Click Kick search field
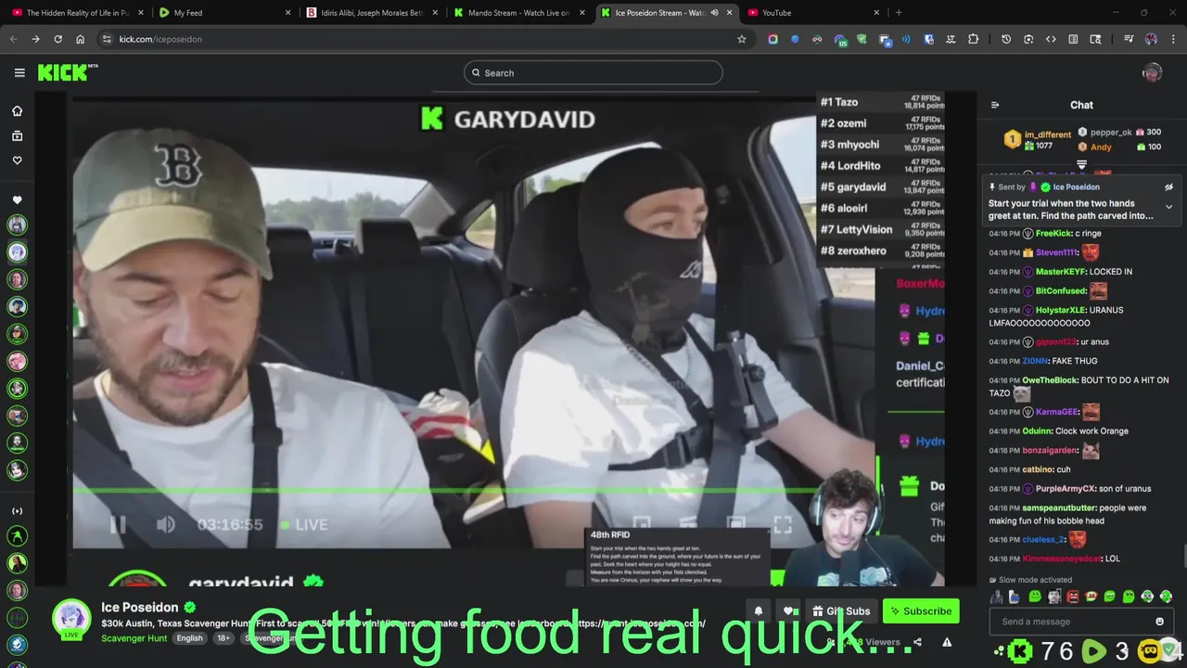 point(593,72)
